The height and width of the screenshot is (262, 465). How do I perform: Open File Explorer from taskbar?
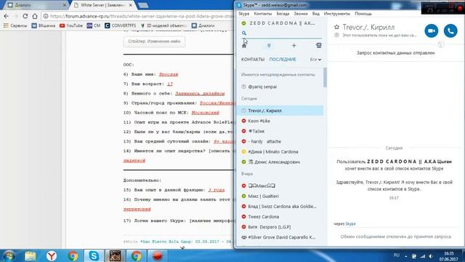[x=31, y=255]
